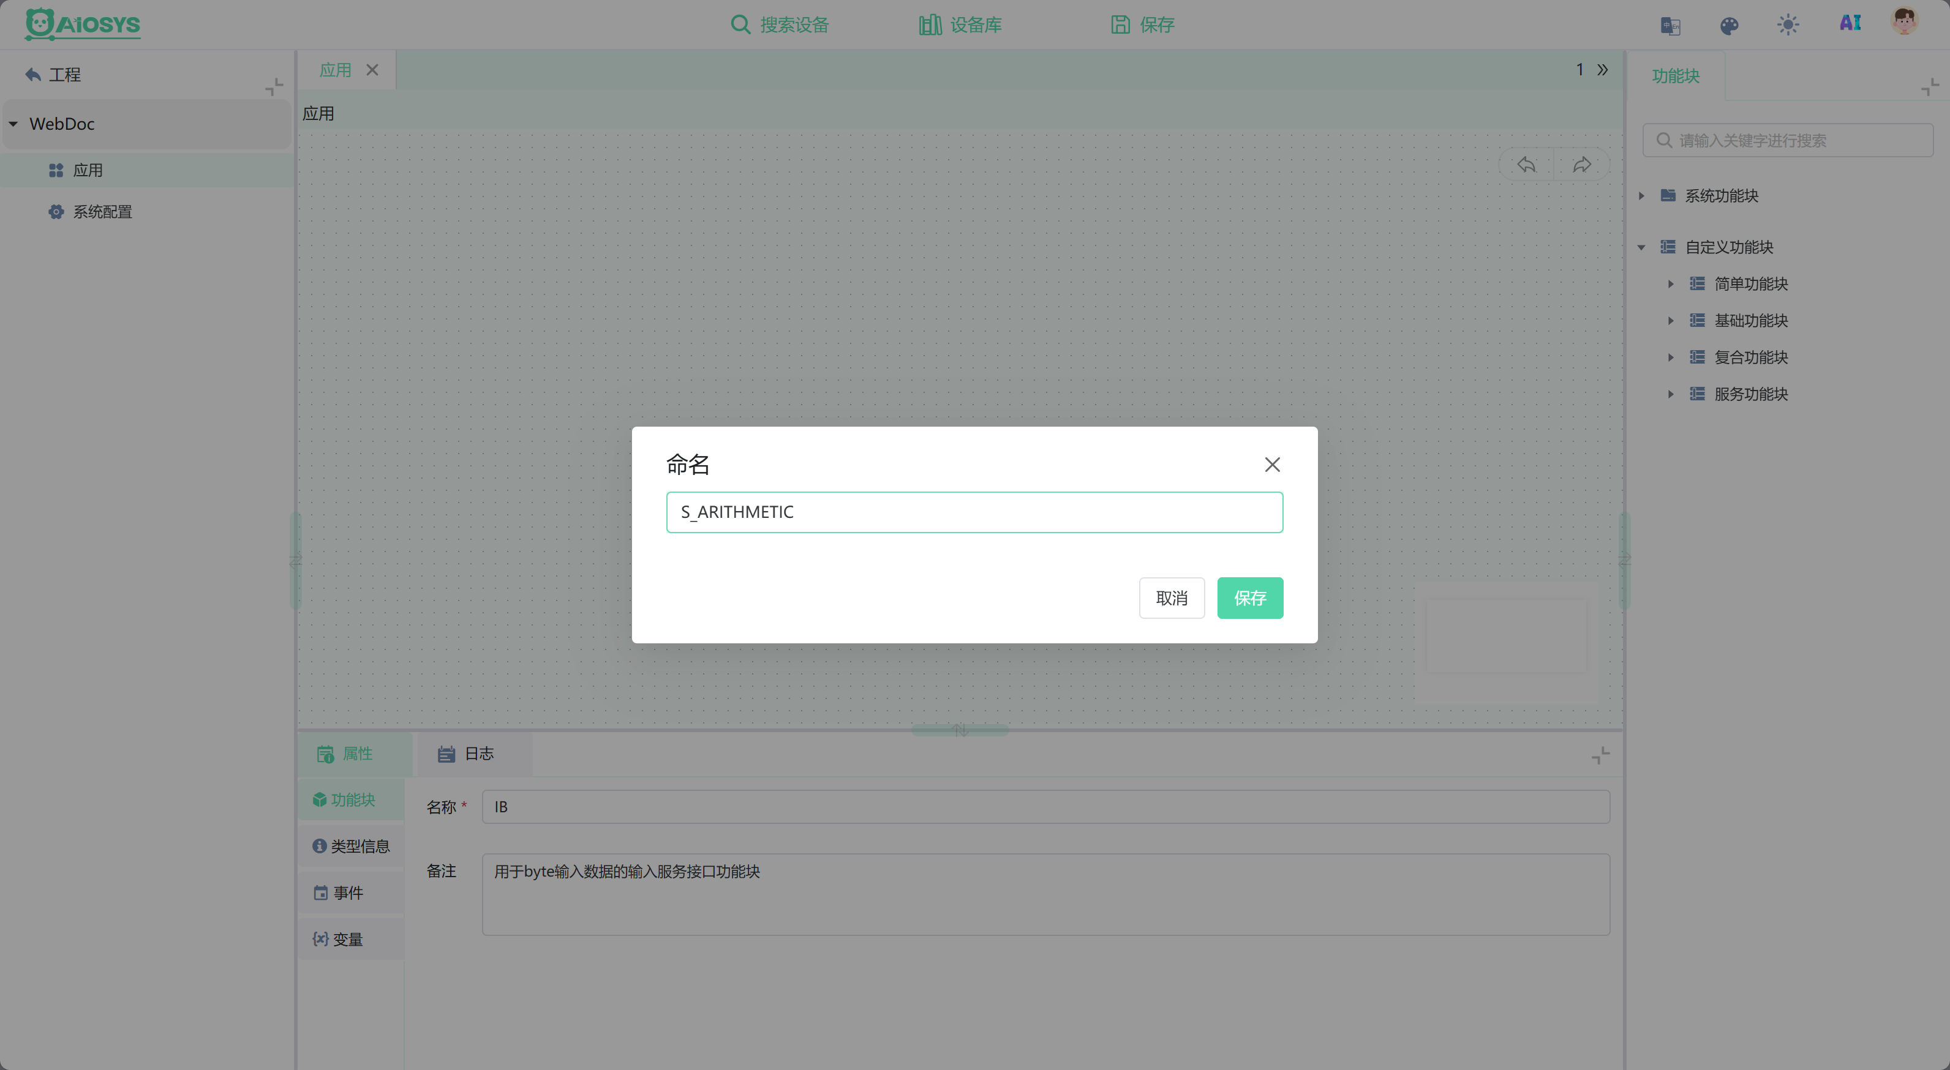Select the 功能块 panel tab on right
This screenshot has height=1070, width=1950.
[1675, 76]
